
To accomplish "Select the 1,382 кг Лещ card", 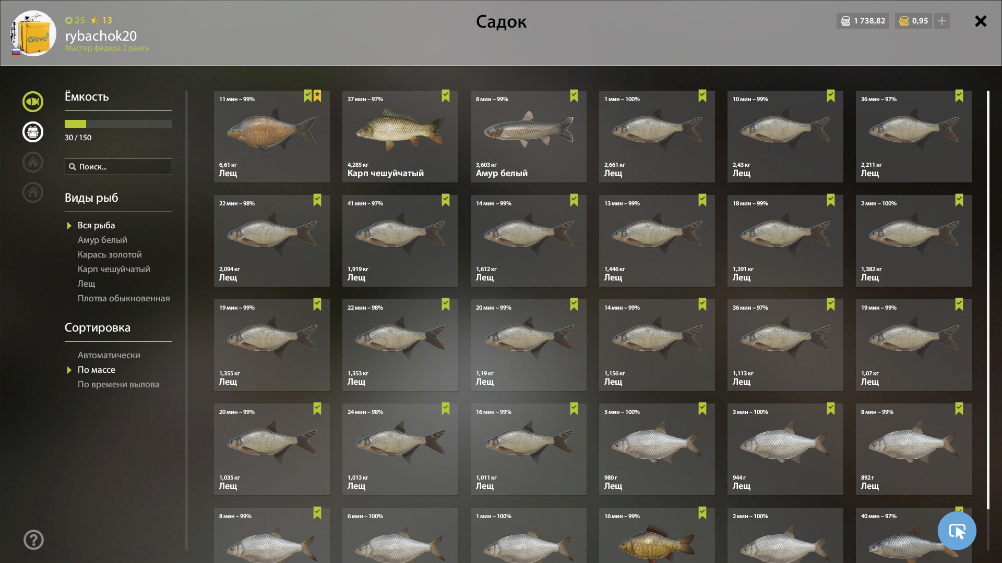I will coord(914,241).
